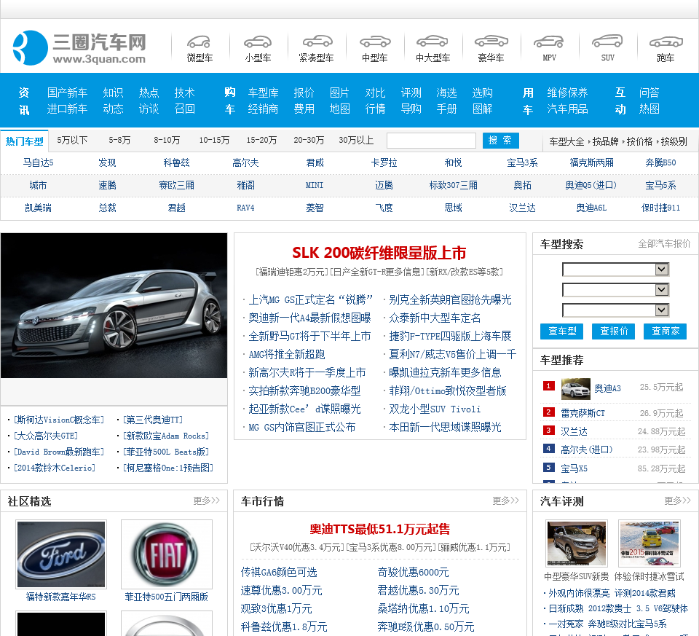Open the 按品牌 browse link
699x636 pixels.
(605, 141)
